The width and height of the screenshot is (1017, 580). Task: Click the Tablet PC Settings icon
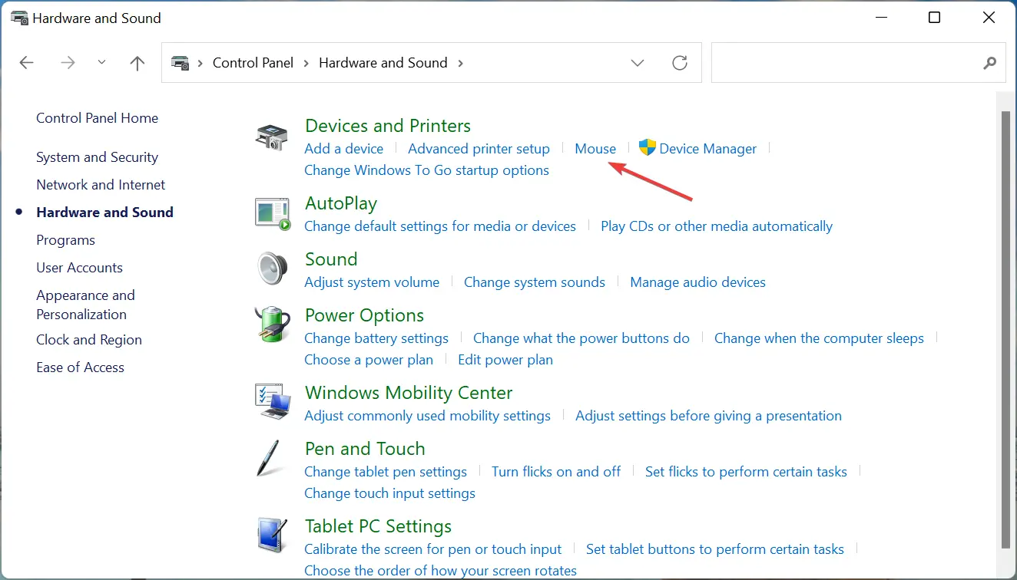pyautogui.click(x=273, y=536)
